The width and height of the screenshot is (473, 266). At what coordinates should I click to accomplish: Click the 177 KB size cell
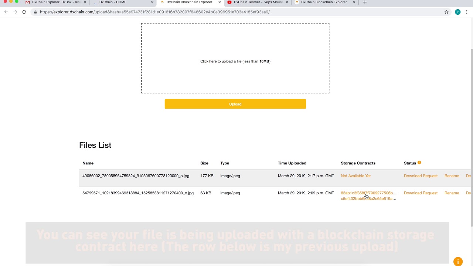pos(207,176)
